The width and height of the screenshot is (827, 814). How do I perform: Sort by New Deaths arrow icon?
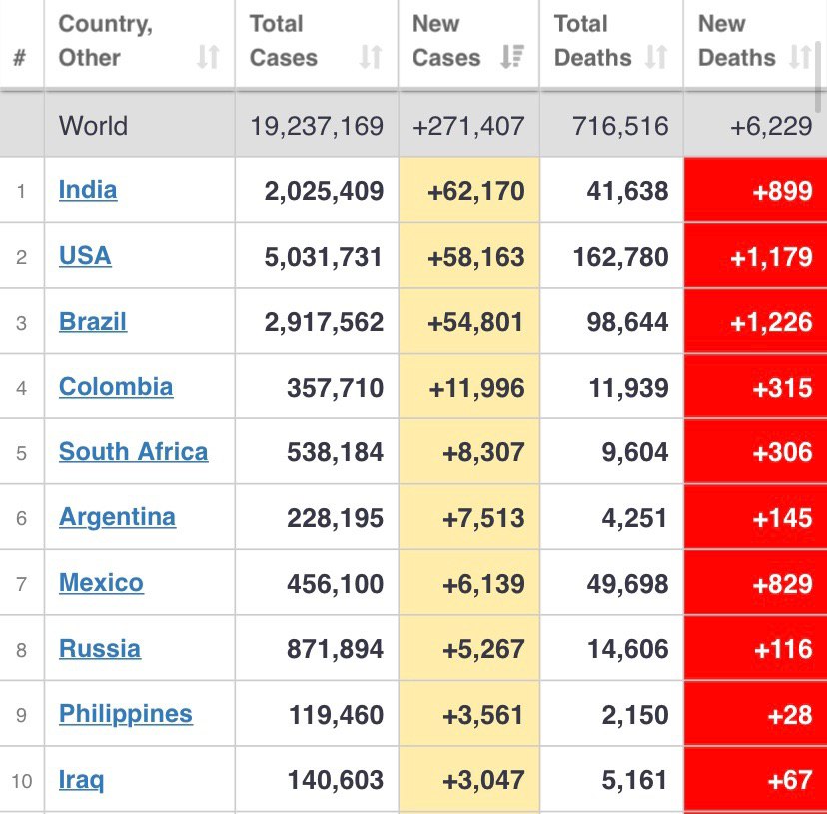[x=800, y=57]
